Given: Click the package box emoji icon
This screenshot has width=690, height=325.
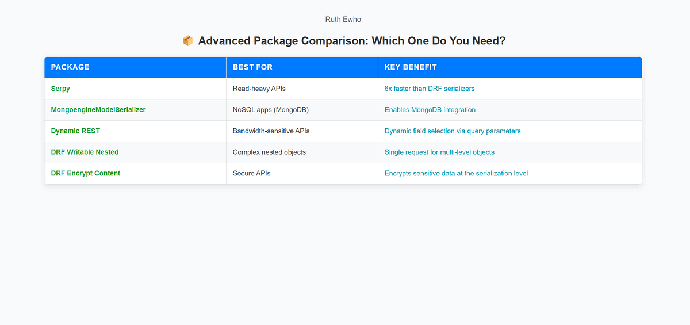Looking at the screenshot, I should click(x=187, y=41).
